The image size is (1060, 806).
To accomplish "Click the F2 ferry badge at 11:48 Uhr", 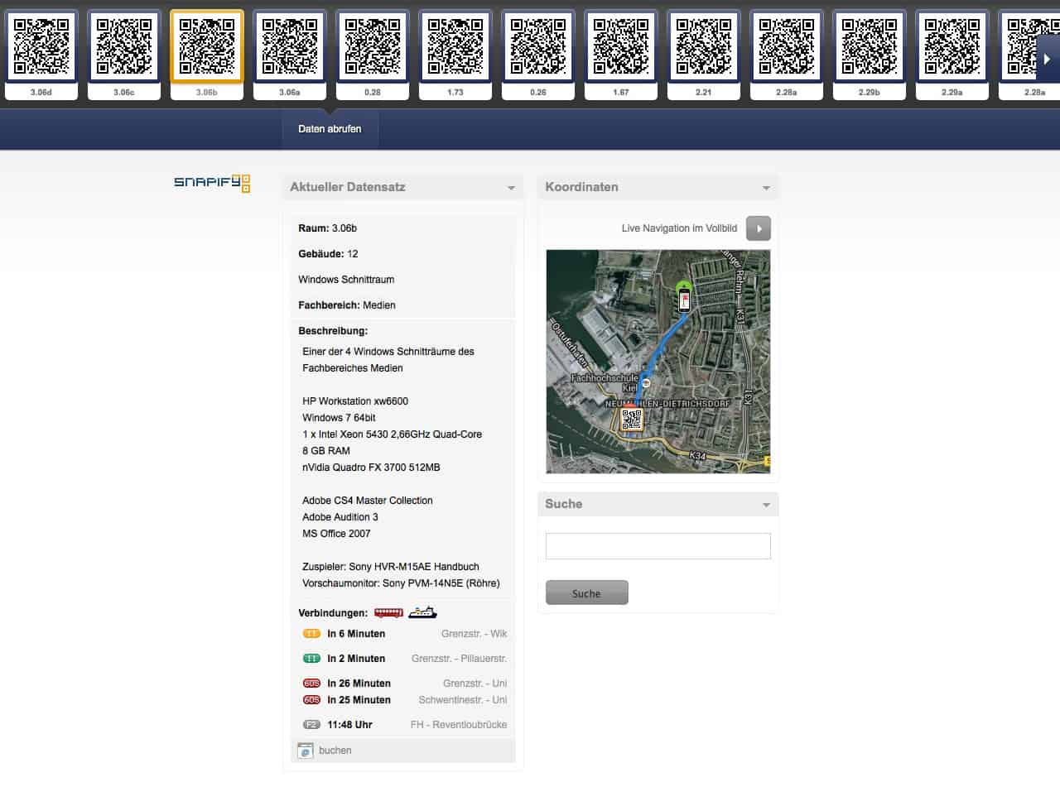I will (311, 725).
